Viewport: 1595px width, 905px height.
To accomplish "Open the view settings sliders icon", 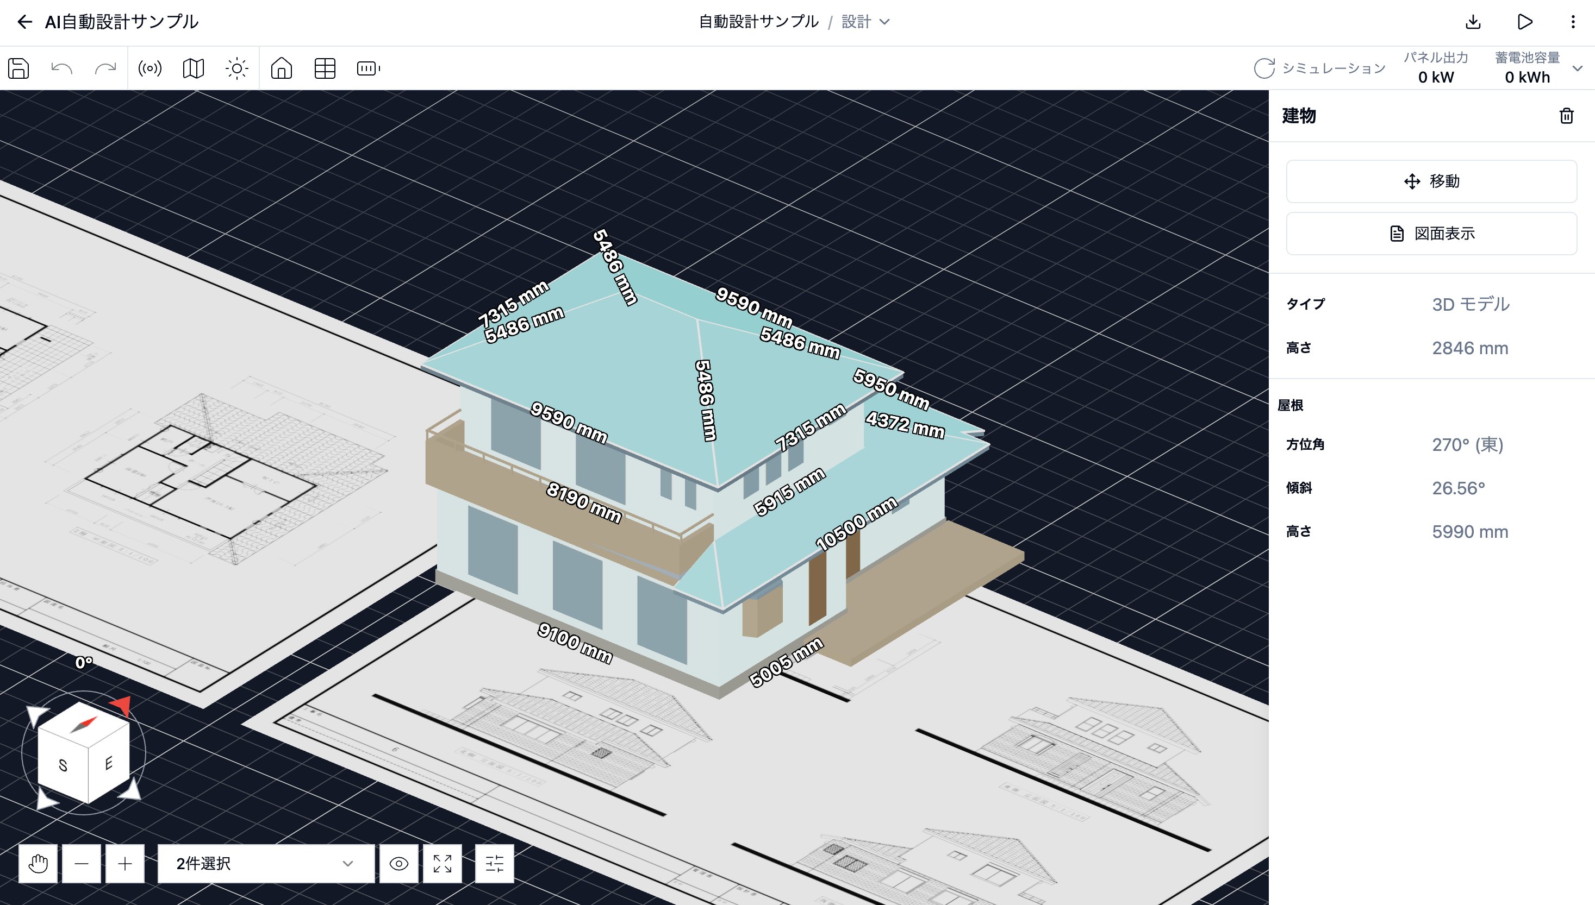I will pyautogui.click(x=494, y=863).
